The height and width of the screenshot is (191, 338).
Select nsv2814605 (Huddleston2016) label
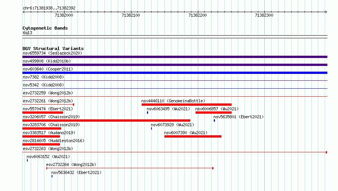54,141
